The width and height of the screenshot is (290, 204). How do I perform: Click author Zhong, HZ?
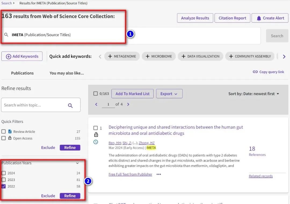(147, 143)
